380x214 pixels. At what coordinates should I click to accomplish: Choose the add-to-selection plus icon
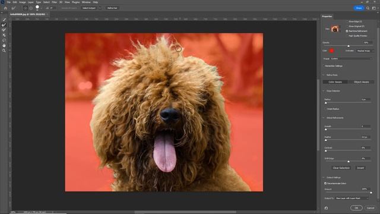pyautogui.click(x=25, y=8)
